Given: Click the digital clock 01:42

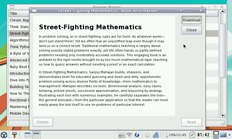Looking at the screenshot, I should pos(204,135).
